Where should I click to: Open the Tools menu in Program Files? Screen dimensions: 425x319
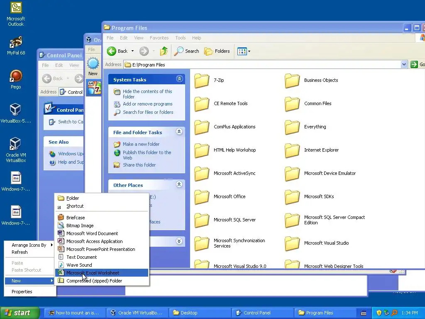click(180, 38)
